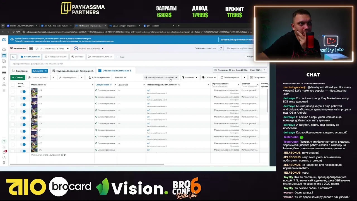This screenshot has width=357, height=201.
Task: Open the Meta logo home icon
Action: (4, 40)
